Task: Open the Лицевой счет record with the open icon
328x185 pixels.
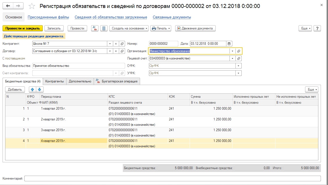Action: 239,58
